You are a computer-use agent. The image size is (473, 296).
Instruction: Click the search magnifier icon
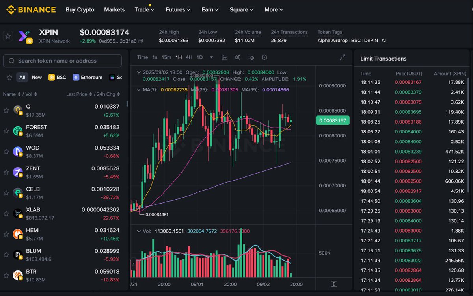[x=11, y=61]
